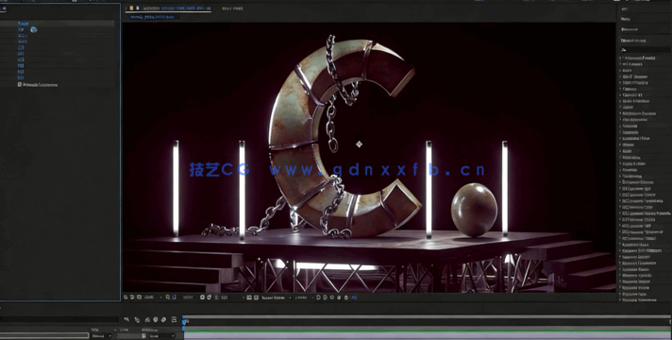Click the Reset Exposure icon
The image size is (672, 340).
click(345, 297)
